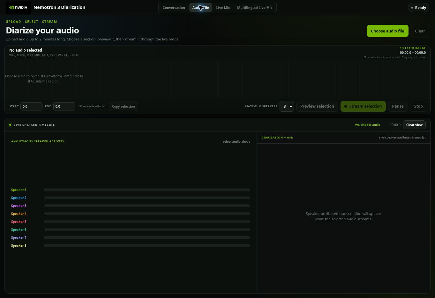Pause the audio stream
The image size is (435, 298).
pyautogui.click(x=398, y=106)
